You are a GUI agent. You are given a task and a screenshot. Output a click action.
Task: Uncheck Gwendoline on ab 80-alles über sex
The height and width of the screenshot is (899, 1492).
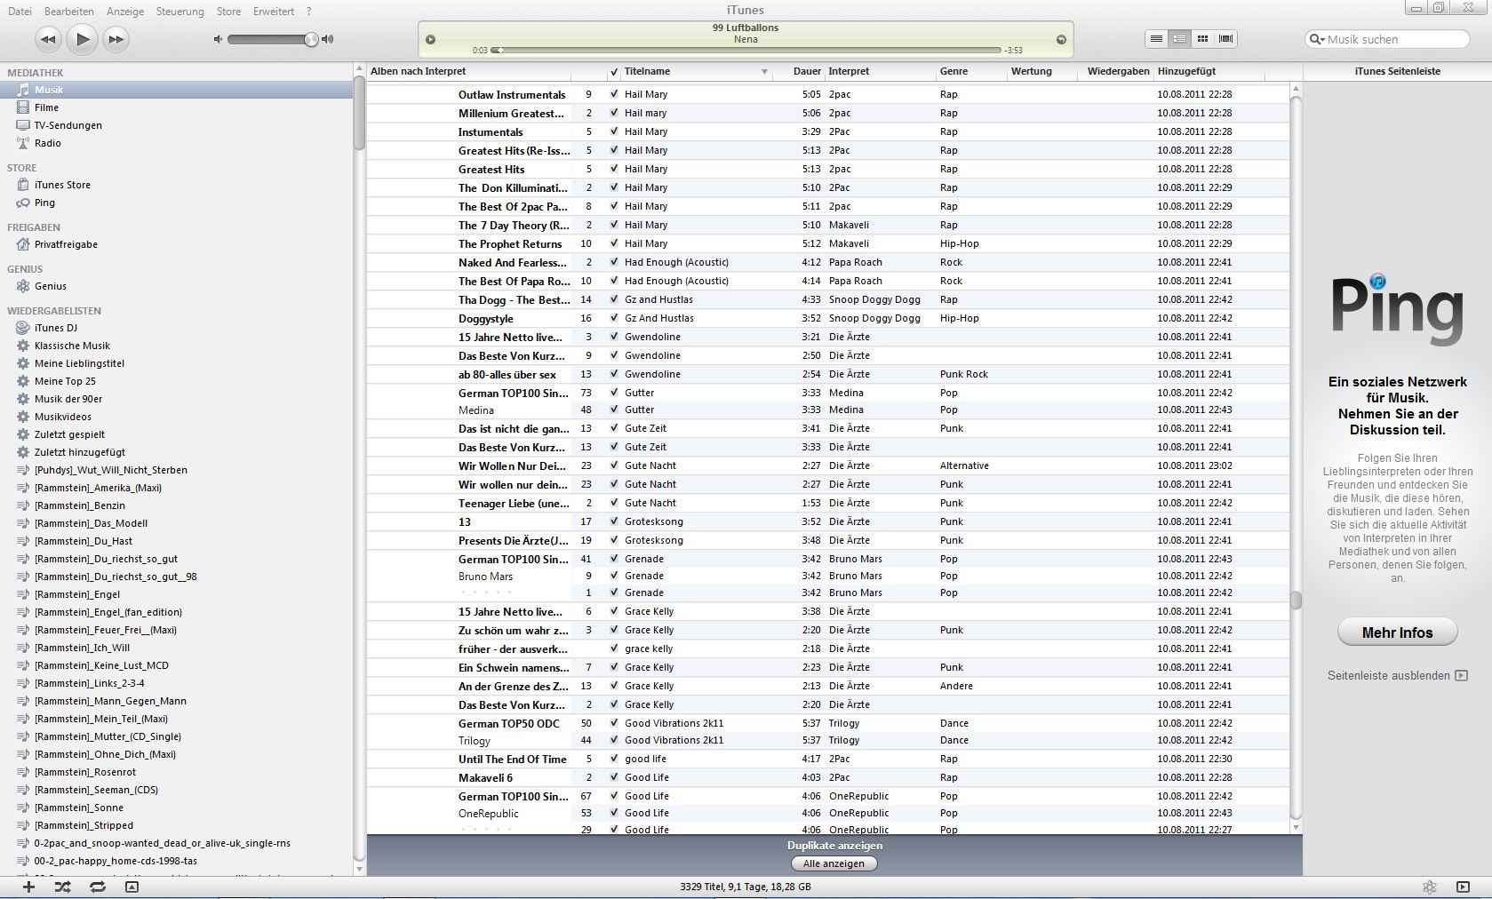[614, 374]
